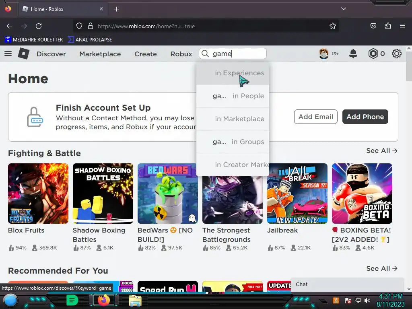
Task: Open the Firefox tracking protection shield
Action: click(79, 26)
